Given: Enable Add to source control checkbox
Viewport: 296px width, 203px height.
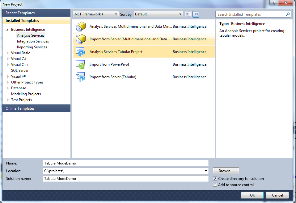Looking at the screenshot, I should 215,185.
